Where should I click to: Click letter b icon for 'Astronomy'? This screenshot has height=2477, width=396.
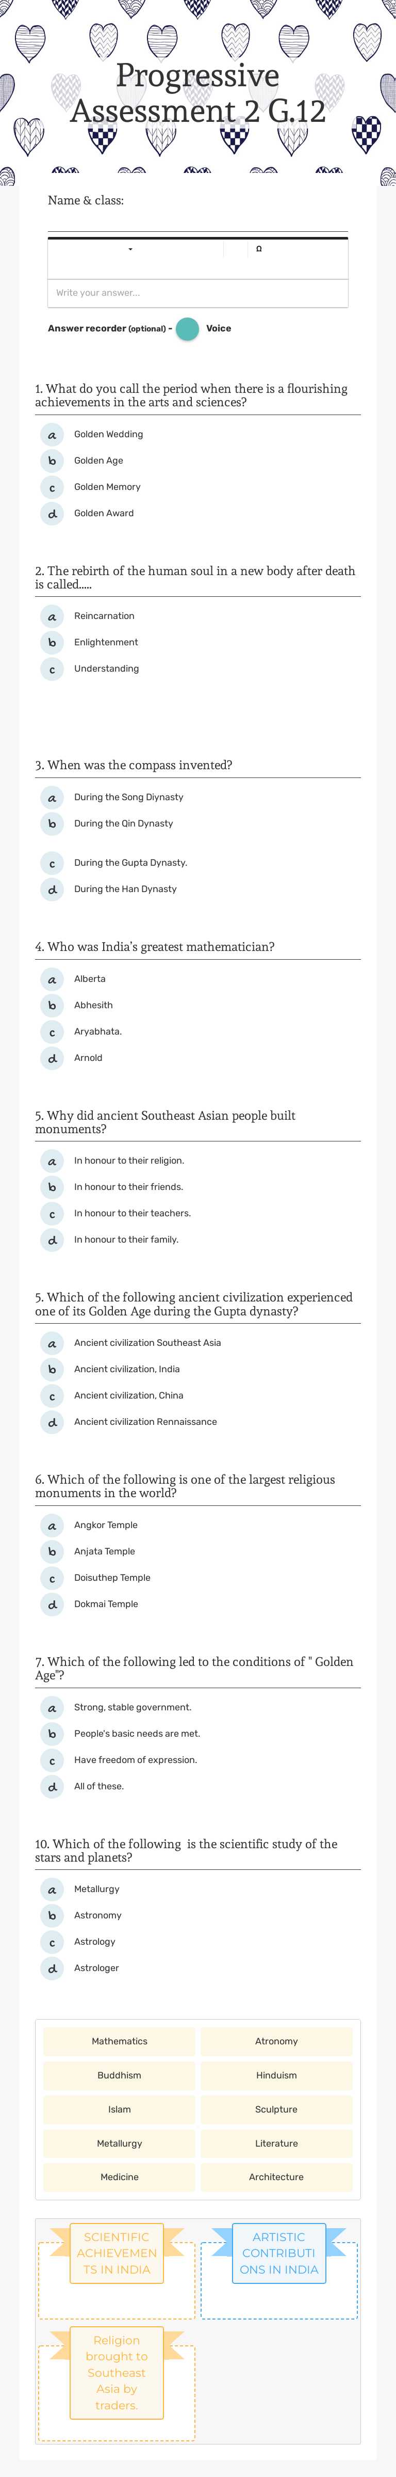click(52, 1915)
